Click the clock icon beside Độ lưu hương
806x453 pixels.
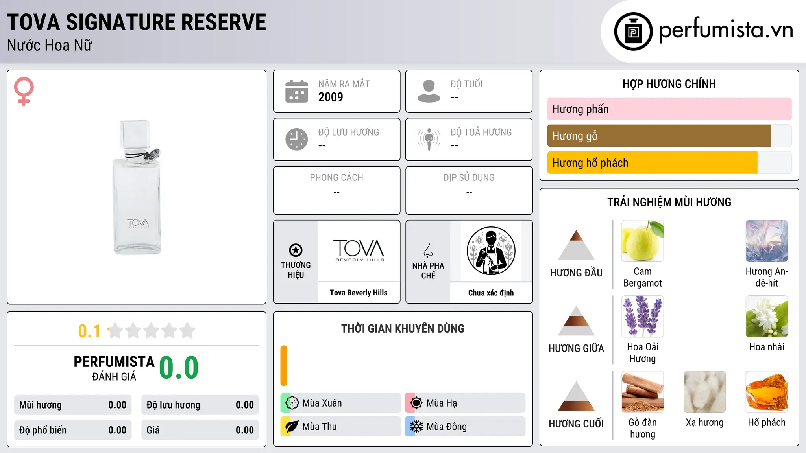coord(297,139)
